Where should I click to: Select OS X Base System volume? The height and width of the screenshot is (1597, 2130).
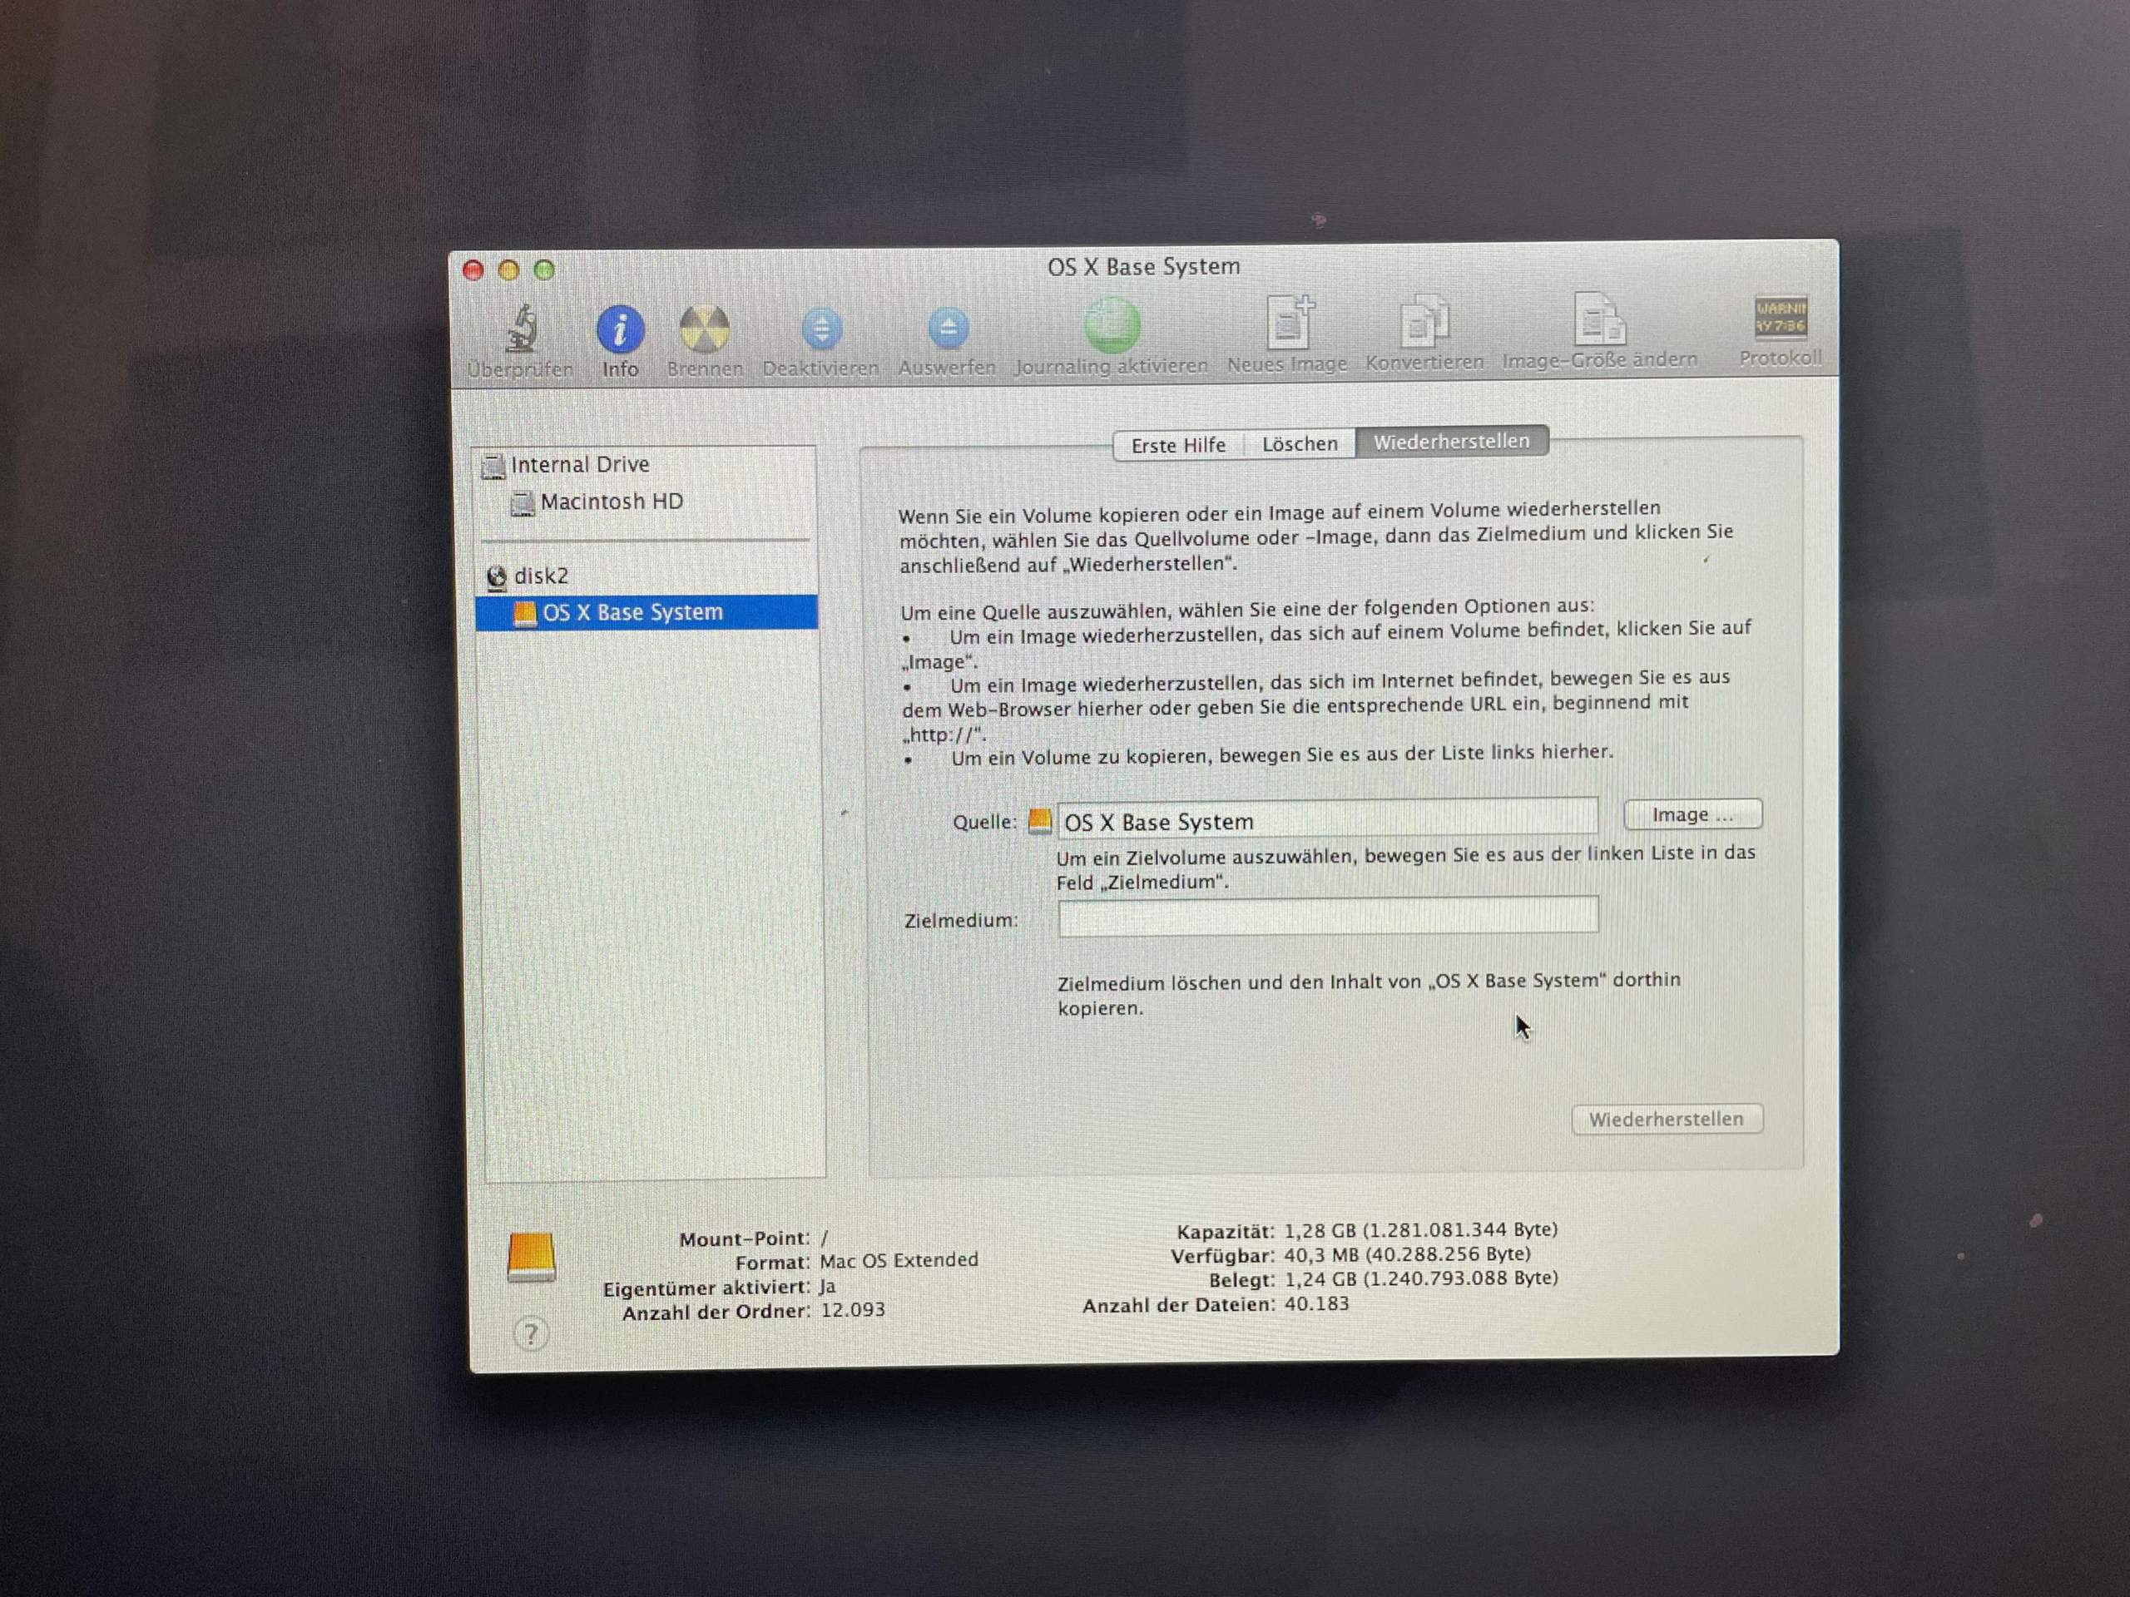pos(632,611)
